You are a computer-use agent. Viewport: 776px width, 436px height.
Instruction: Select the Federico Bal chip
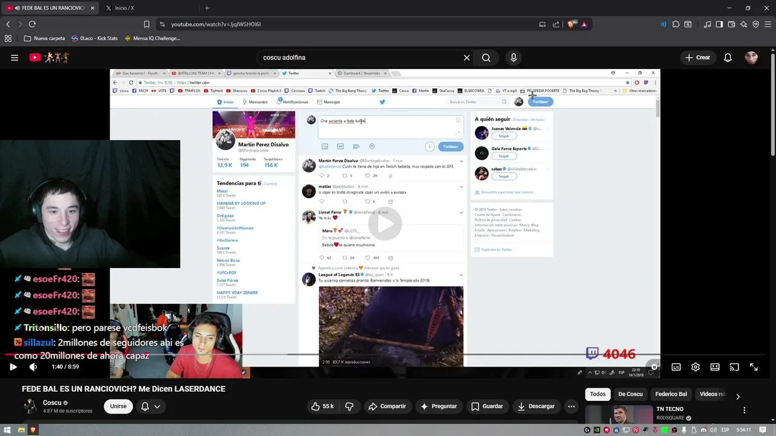point(671,394)
